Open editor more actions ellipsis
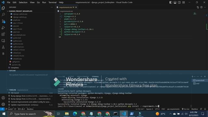The width and height of the screenshot is (208, 117). (205, 7)
